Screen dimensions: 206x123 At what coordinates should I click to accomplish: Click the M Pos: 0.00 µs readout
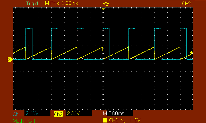coord(62,3)
